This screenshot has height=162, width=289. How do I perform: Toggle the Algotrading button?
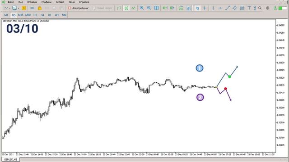coord(78,8)
